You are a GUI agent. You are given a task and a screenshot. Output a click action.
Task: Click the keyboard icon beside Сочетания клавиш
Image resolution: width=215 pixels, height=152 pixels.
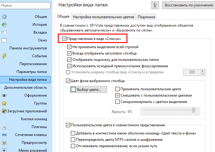click(x=4, y=135)
